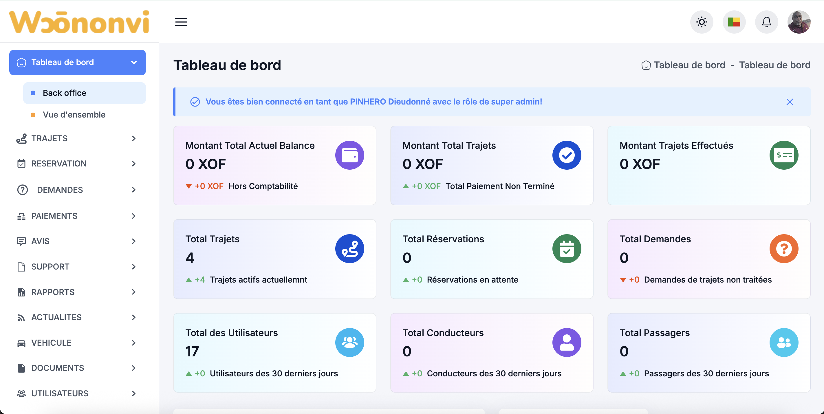Open the Vehicule car icon in sidebar

21,342
